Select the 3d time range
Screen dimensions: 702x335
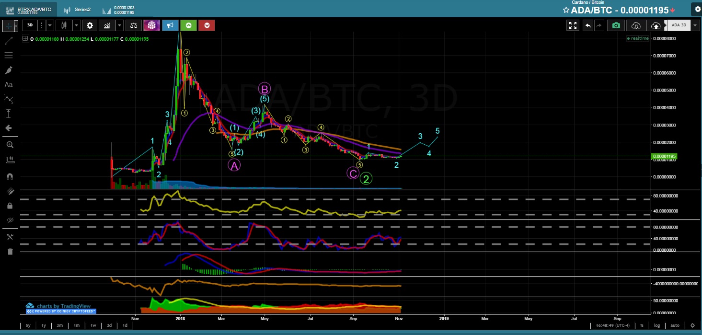(109, 325)
